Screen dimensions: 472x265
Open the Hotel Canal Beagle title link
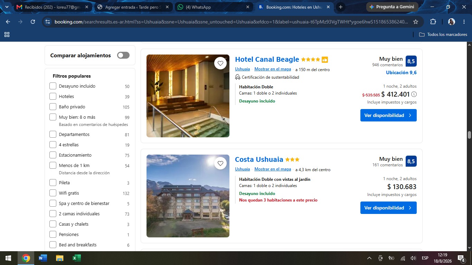[x=267, y=59]
